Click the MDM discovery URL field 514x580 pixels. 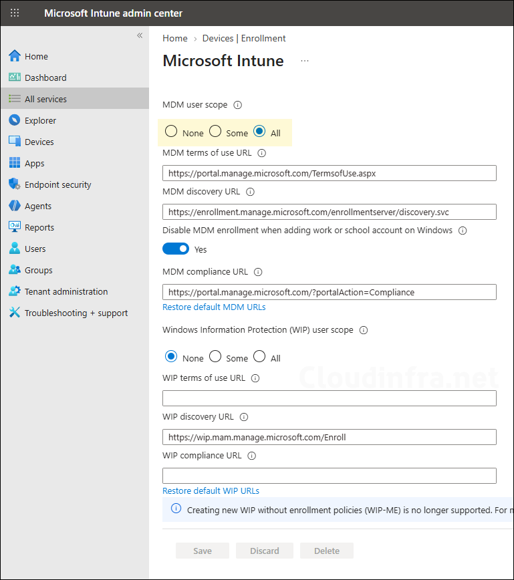point(330,212)
